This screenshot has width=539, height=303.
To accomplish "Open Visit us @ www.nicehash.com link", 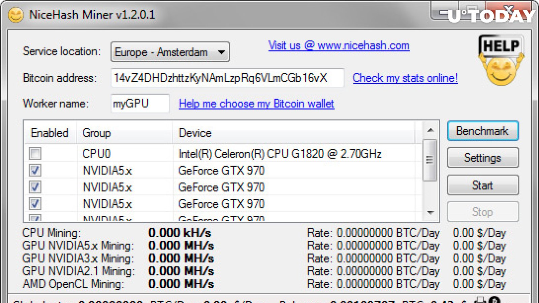I will point(339,45).
